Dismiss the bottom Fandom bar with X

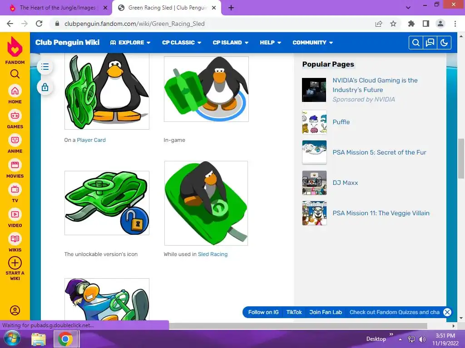click(x=447, y=312)
